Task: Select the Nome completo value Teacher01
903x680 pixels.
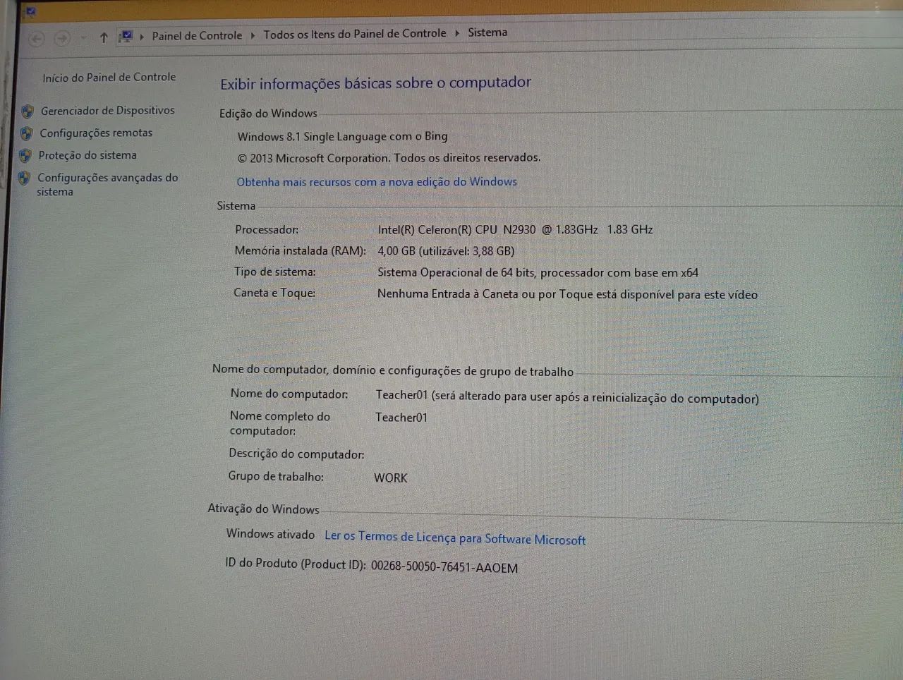Action: (401, 418)
